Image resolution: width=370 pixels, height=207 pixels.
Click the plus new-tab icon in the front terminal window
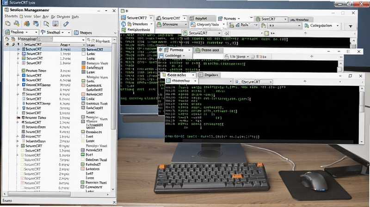coord(305,81)
